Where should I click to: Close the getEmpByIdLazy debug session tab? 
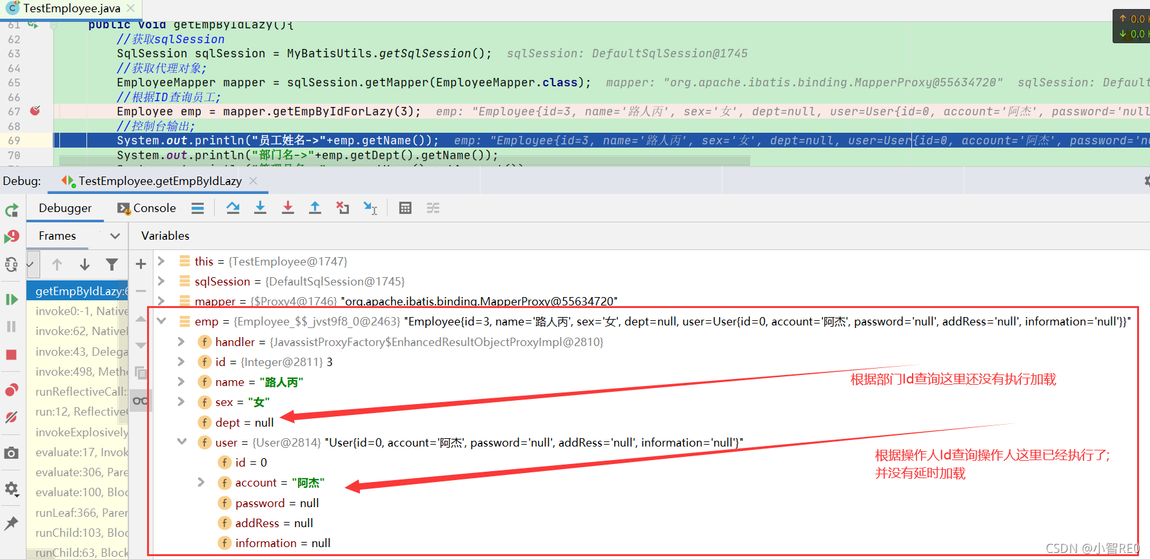tap(253, 181)
